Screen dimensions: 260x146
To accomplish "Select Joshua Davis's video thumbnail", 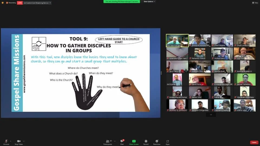I will [x=222, y=54].
